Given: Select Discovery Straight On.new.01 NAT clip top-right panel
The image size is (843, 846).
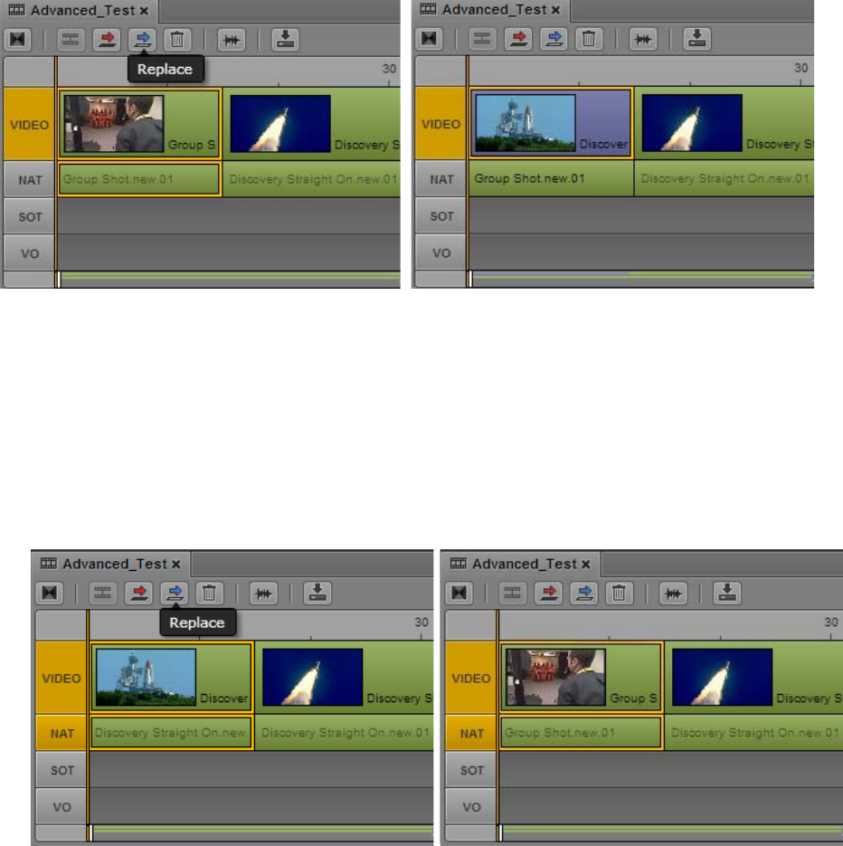Looking at the screenshot, I should point(725,178).
